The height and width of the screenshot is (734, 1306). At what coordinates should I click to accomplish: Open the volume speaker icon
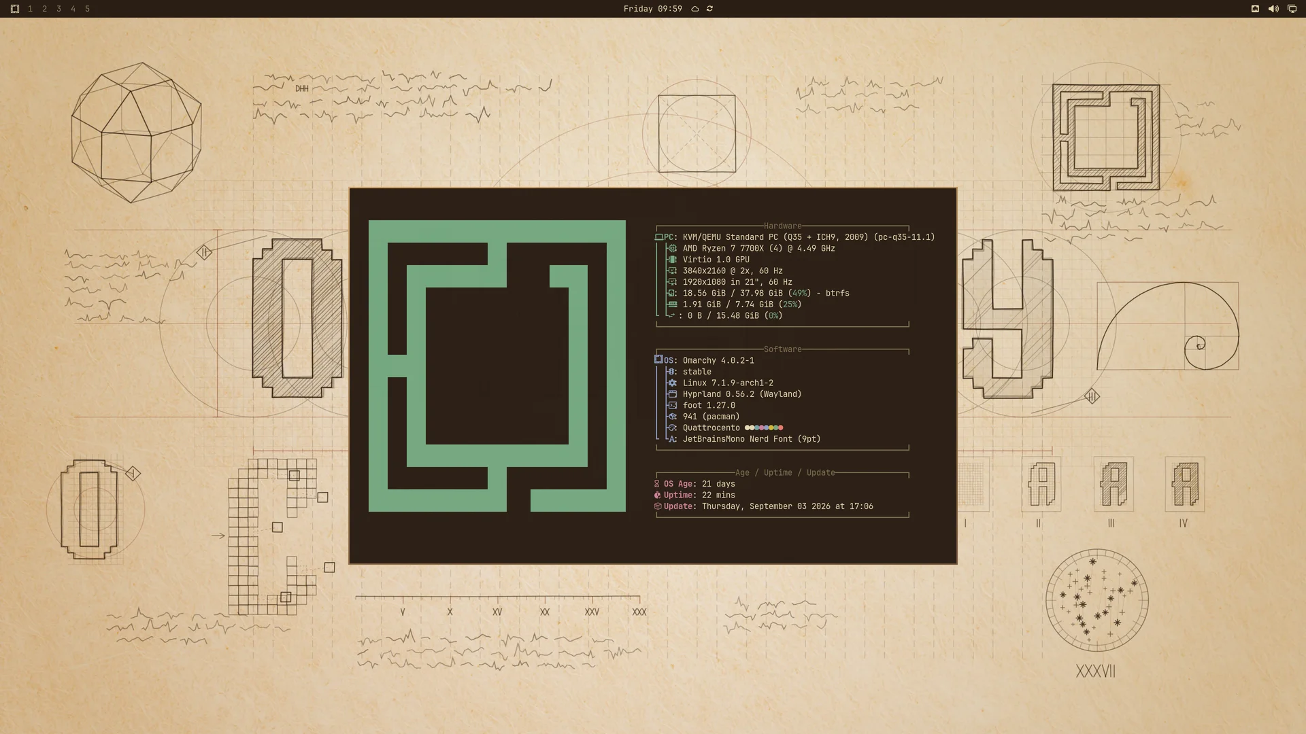(x=1273, y=9)
